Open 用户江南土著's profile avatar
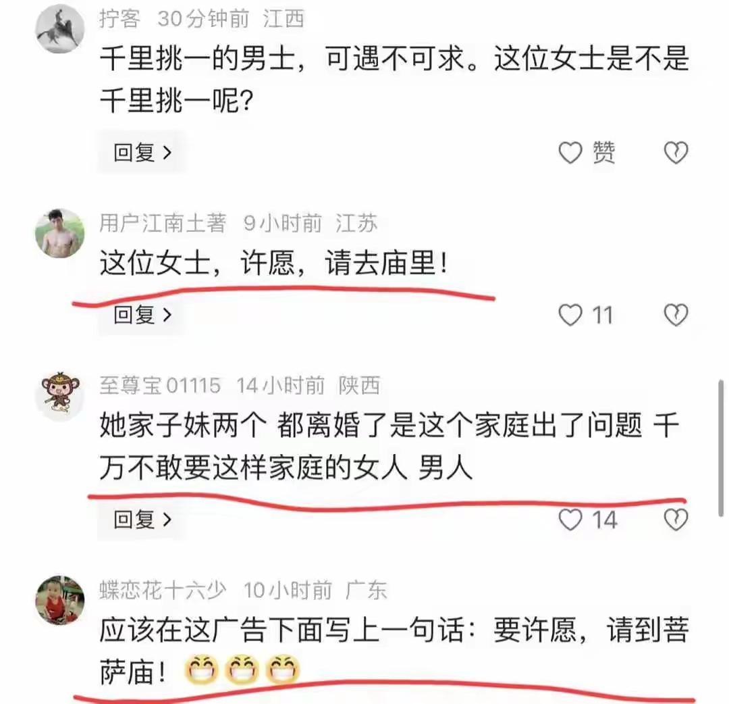Image resolution: width=729 pixels, height=704 pixels. (x=60, y=233)
